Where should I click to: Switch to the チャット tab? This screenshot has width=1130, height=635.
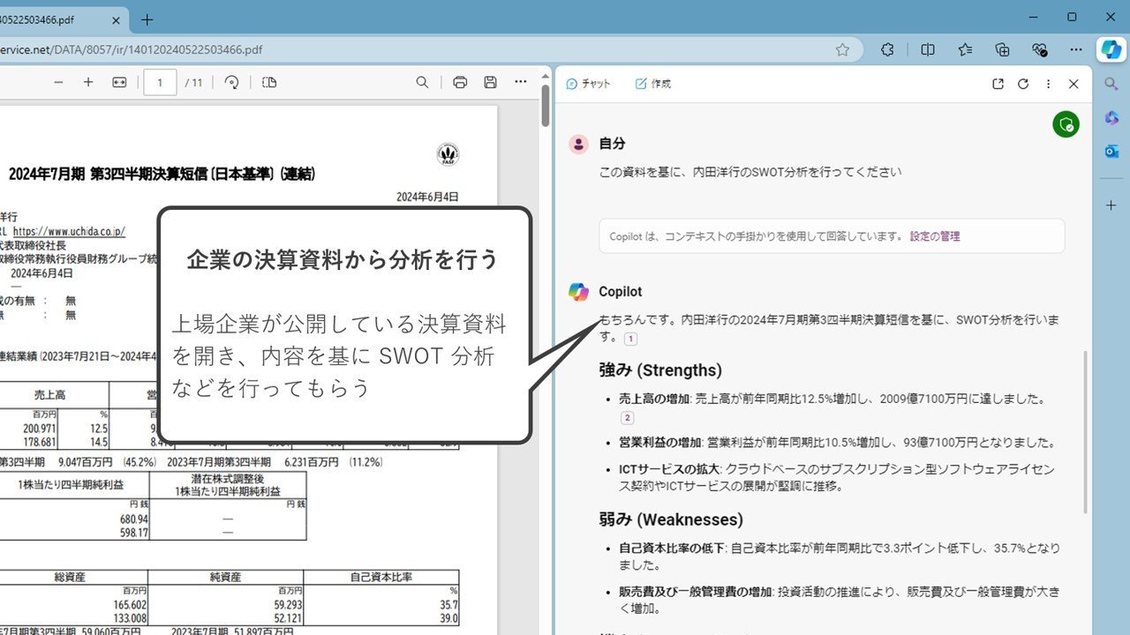point(588,84)
